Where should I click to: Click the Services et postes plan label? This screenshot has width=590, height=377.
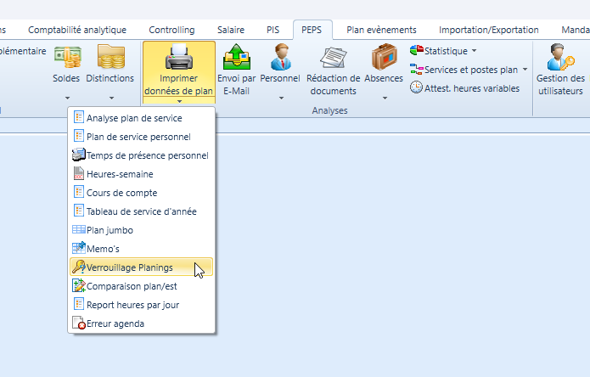click(471, 70)
